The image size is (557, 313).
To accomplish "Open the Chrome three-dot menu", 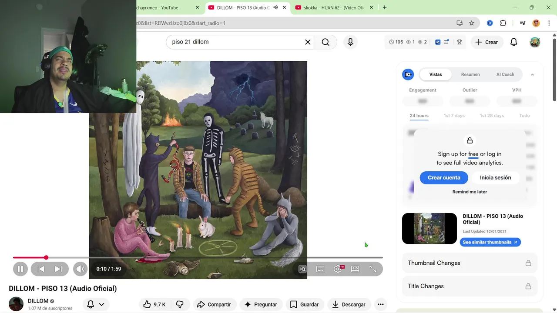I will tap(549, 23).
